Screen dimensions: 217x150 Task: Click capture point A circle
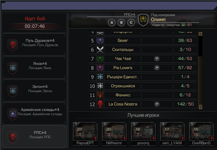(x=112, y=23)
